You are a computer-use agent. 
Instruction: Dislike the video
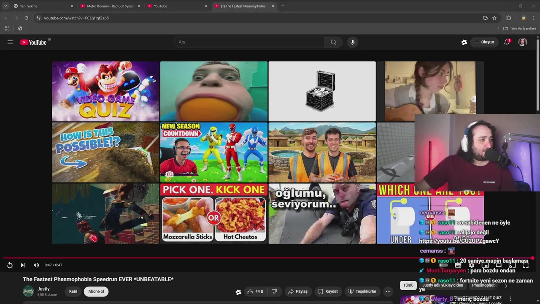click(x=274, y=291)
